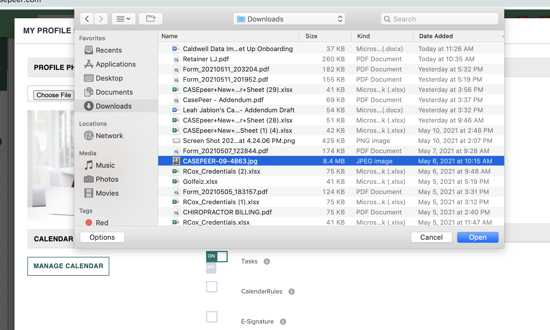The width and height of the screenshot is (550, 330).
Task: Select CasePeer - Addendum.pdf file
Action: [x=331, y=100]
